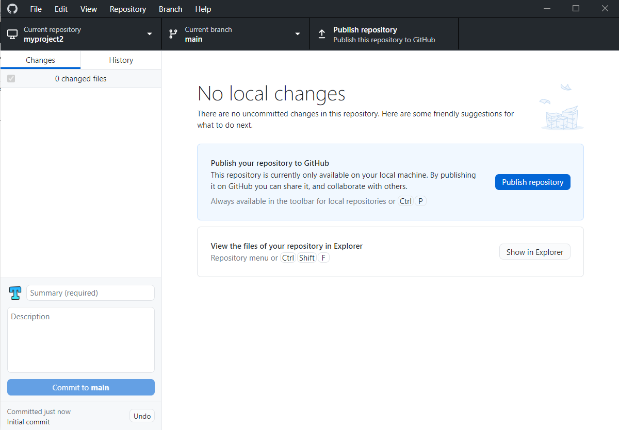619x430 pixels.
Task: Click the blue Publish repository button
Action: [532, 182]
